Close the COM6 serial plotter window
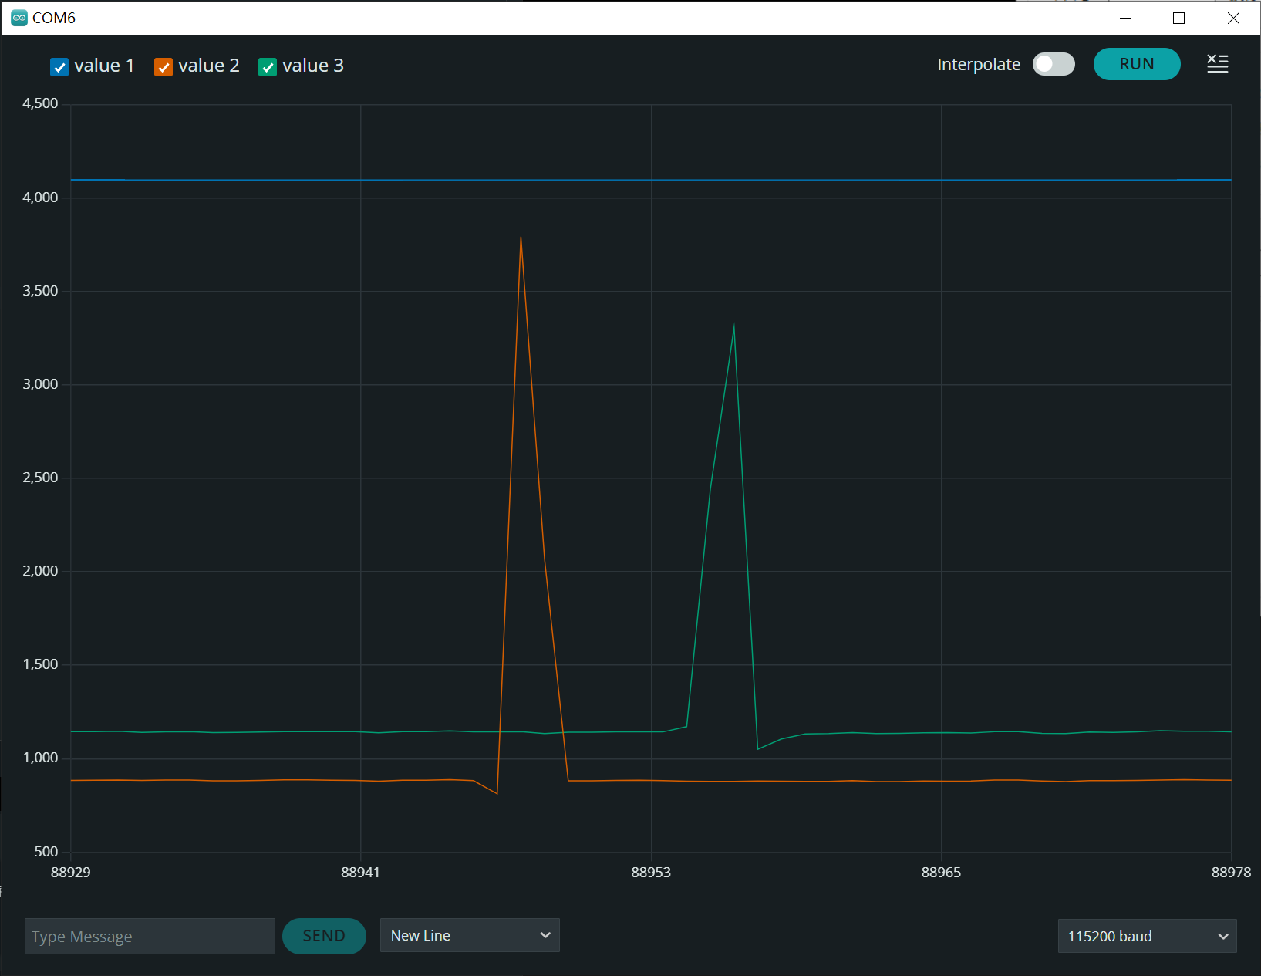This screenshot has height=976, width=1261. point(1233,18)
